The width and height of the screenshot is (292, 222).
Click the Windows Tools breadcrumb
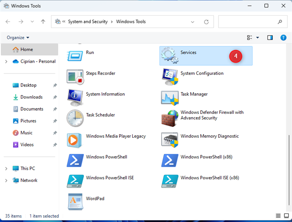pos(131,22)
